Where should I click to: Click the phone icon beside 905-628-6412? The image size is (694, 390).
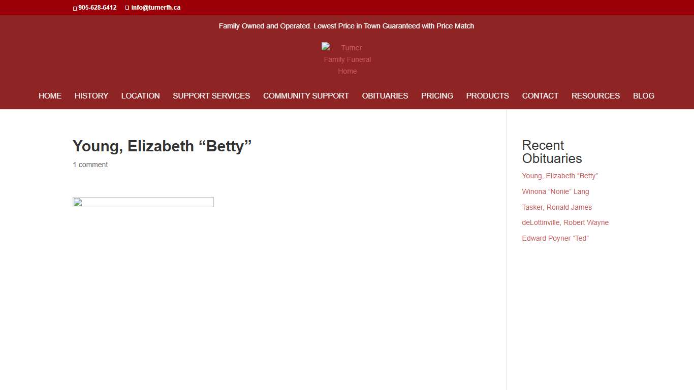75,8
